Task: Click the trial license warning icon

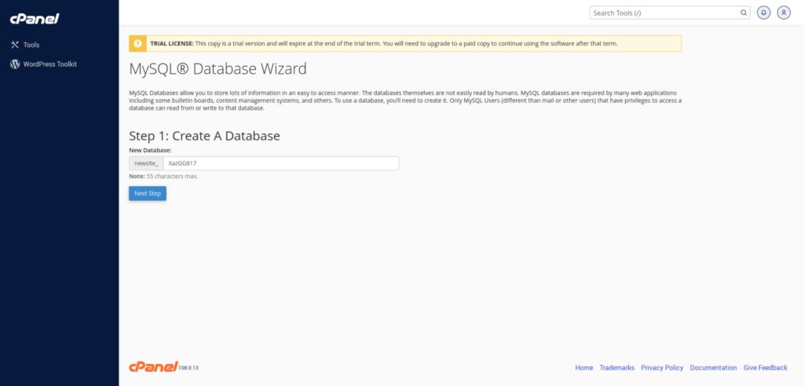Action: coord(137,44)
